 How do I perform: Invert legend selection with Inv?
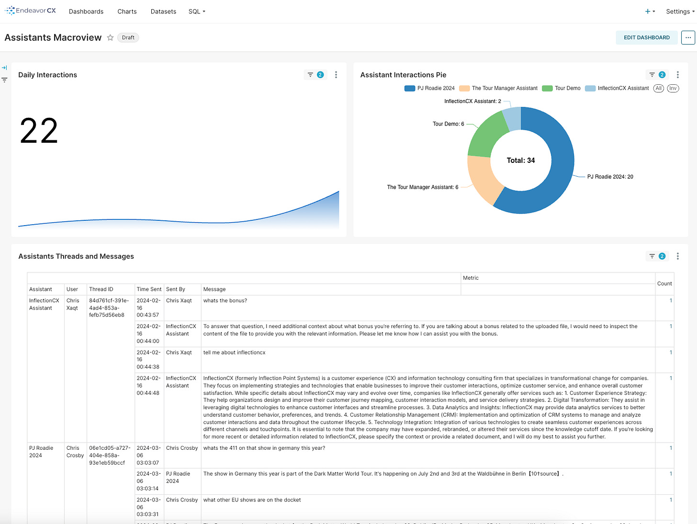(673, 88)
